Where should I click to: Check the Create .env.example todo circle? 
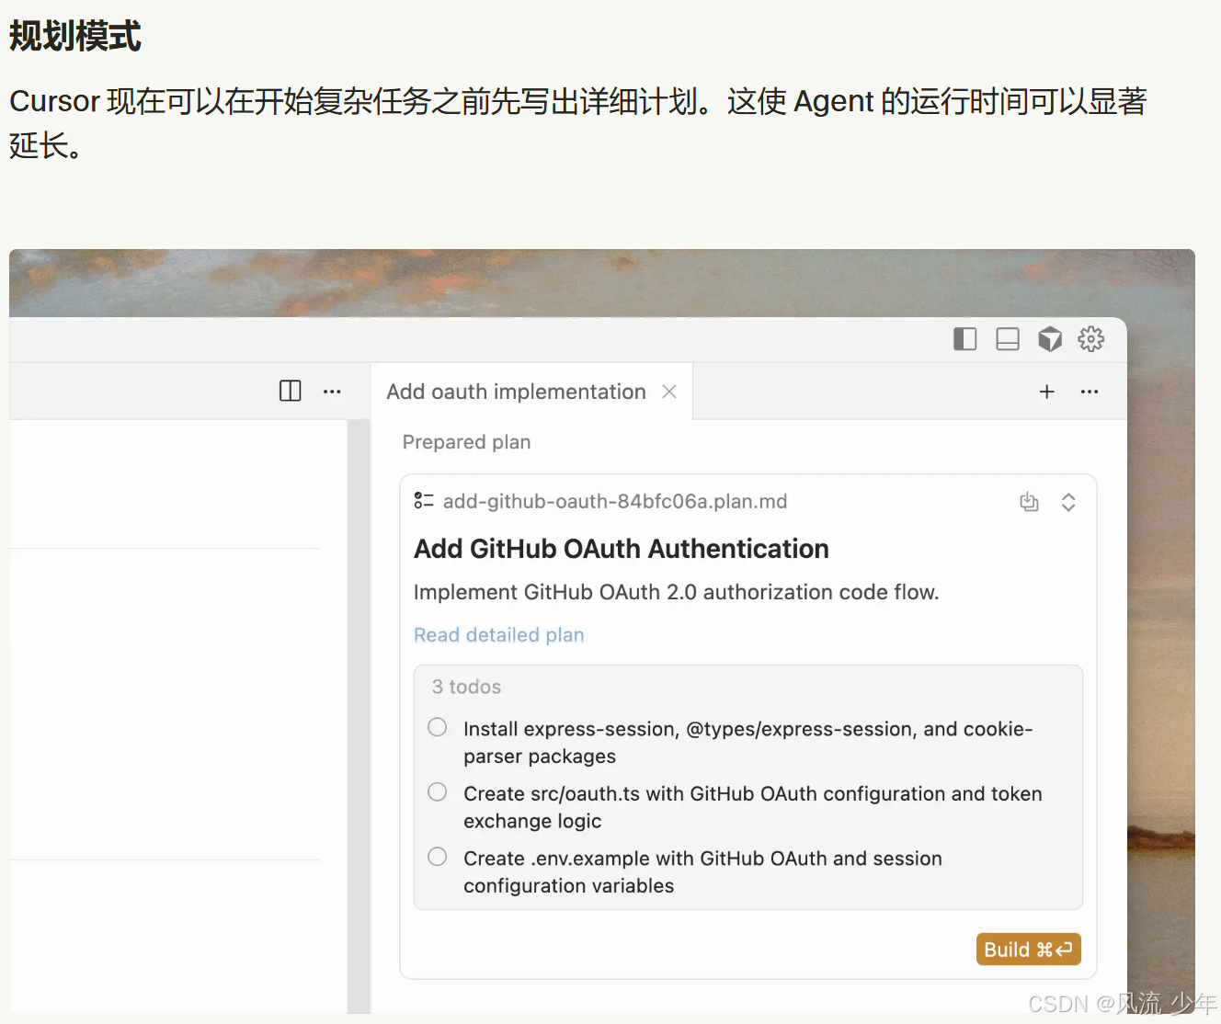438,857
